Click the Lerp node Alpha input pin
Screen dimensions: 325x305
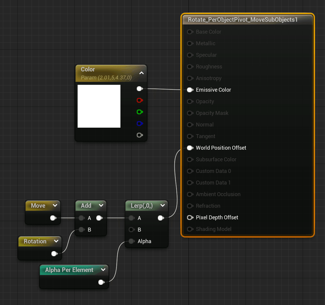tap(132, 241)
